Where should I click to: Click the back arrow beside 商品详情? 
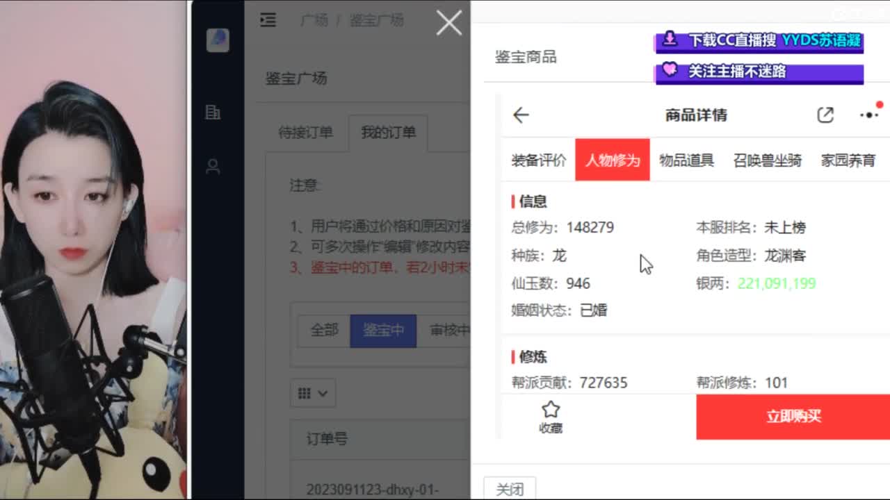(x=520, y=115)
